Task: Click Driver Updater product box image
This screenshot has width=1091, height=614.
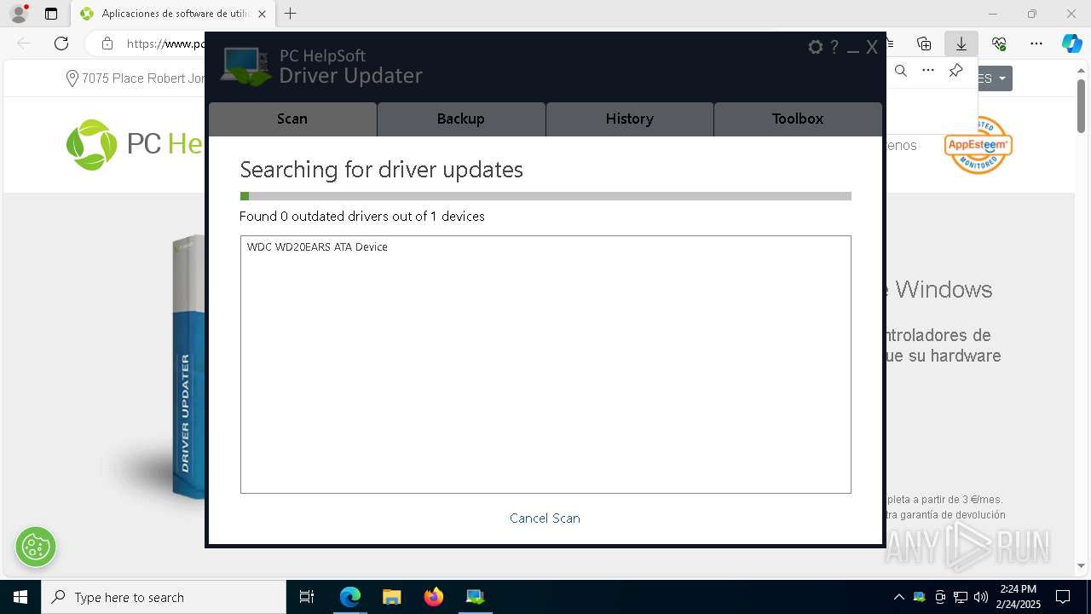Action: point(188,367)
